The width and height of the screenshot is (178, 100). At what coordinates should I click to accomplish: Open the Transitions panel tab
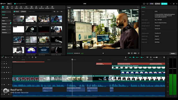click(26, 7)
